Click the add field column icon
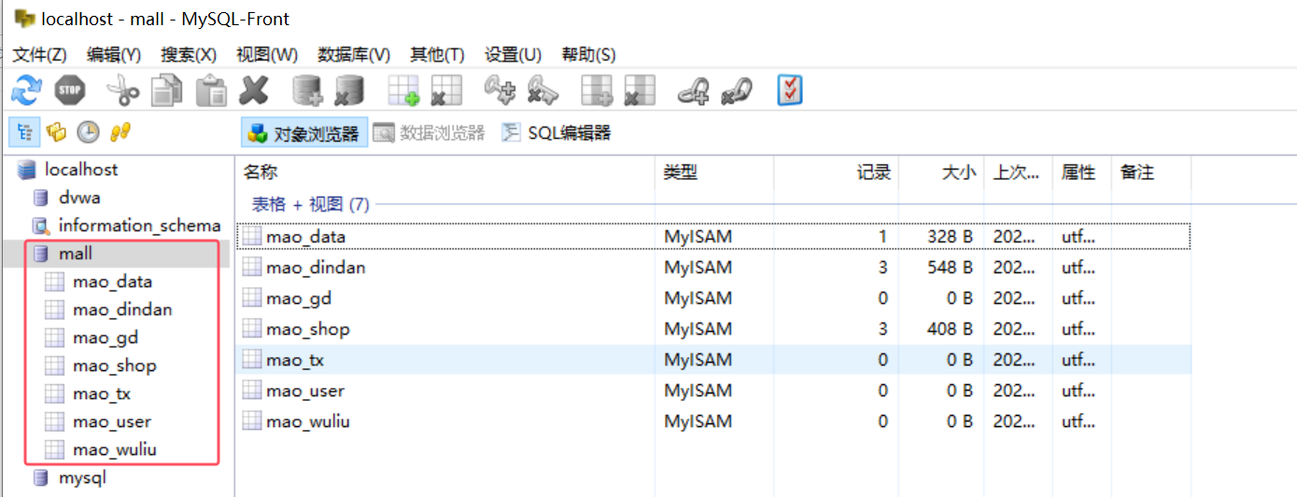 point(597,90)
